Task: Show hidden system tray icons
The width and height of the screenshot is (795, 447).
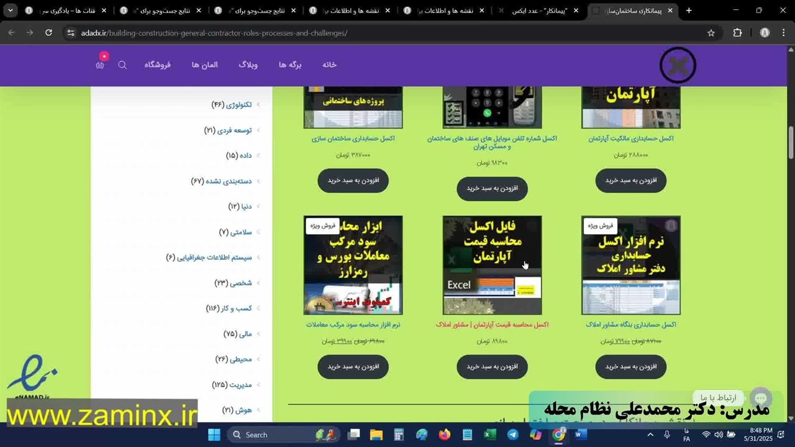Action: (x=650, y=435)
